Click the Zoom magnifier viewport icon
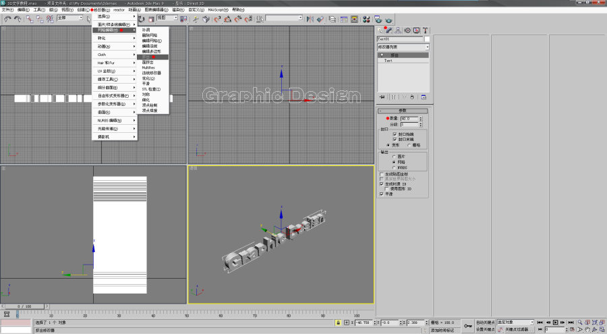 (580, 323)
